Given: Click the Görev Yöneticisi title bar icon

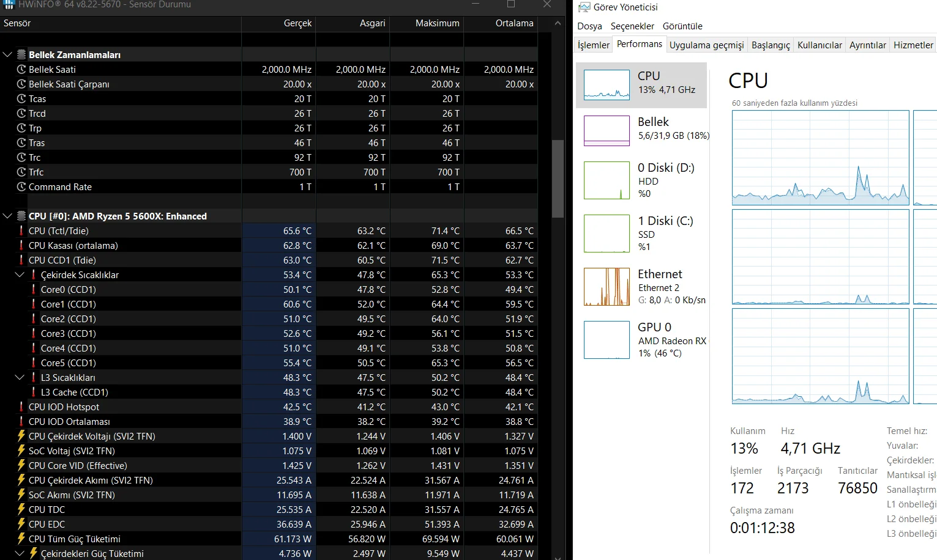Looking at the screenshot, I should (x=584, y=7).
